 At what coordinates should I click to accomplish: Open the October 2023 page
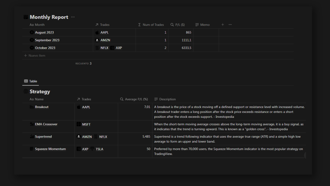(45, 48)
